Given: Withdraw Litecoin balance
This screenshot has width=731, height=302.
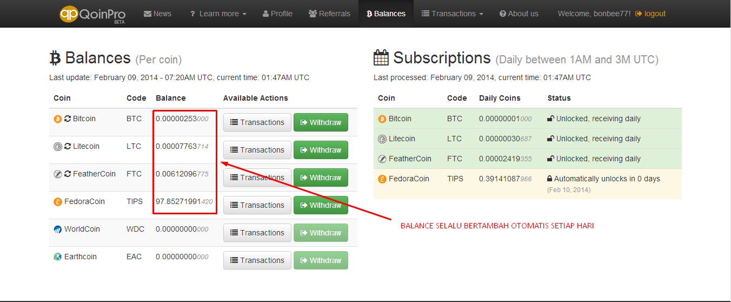Looking at the screenshot, I should coord(321,150).
